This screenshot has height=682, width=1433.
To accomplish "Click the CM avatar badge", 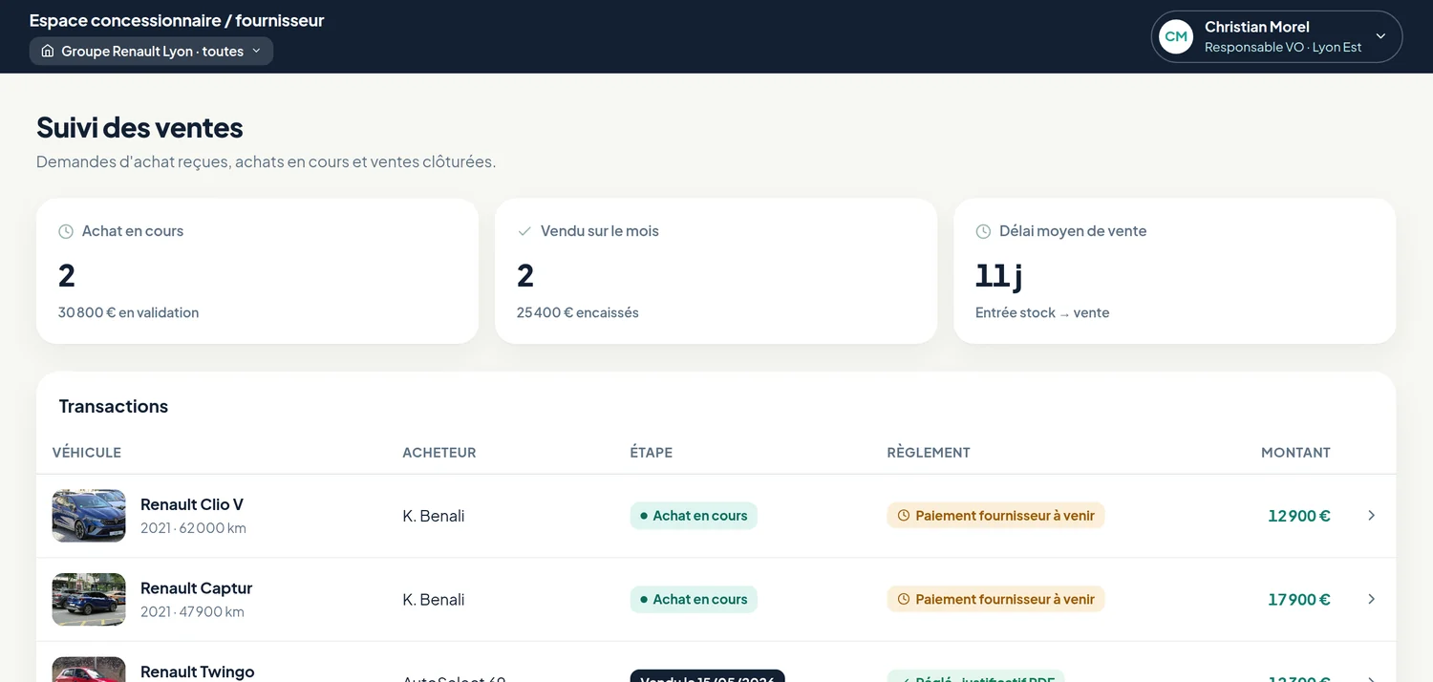I will click(1176, 36).
